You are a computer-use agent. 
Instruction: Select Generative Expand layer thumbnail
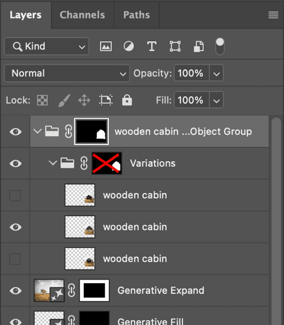(49, 290)
